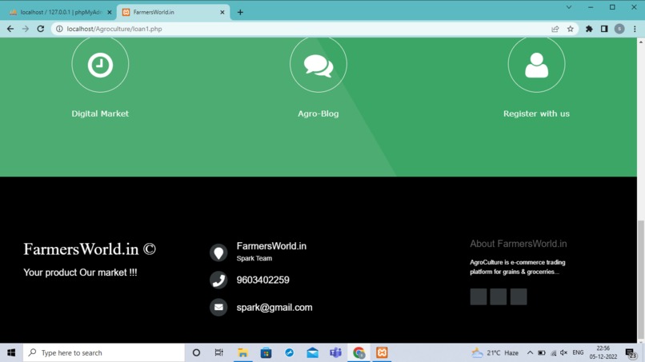Image resolution: width=645 pixels, height=362 pixels.
Task: Click the Register with us user icon
Action: coord(536,65)
